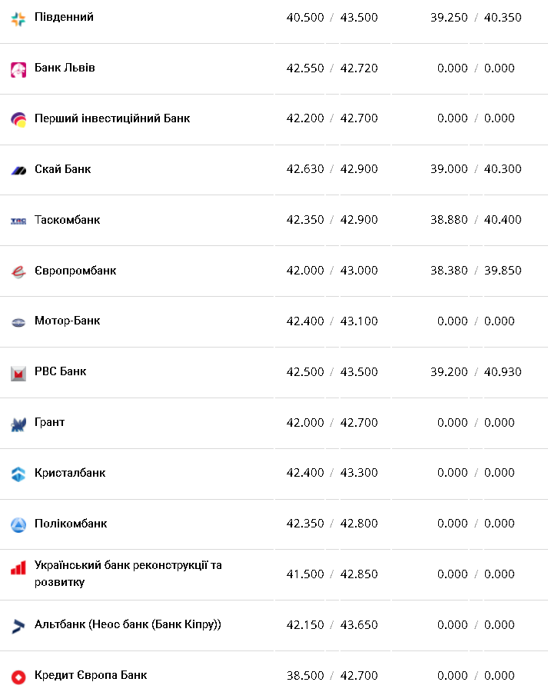Image resolution: width=548 pixels, height=692 pixels.
Task: Select Український банк реконструкції та розвитку
Action: click(128, 574)
